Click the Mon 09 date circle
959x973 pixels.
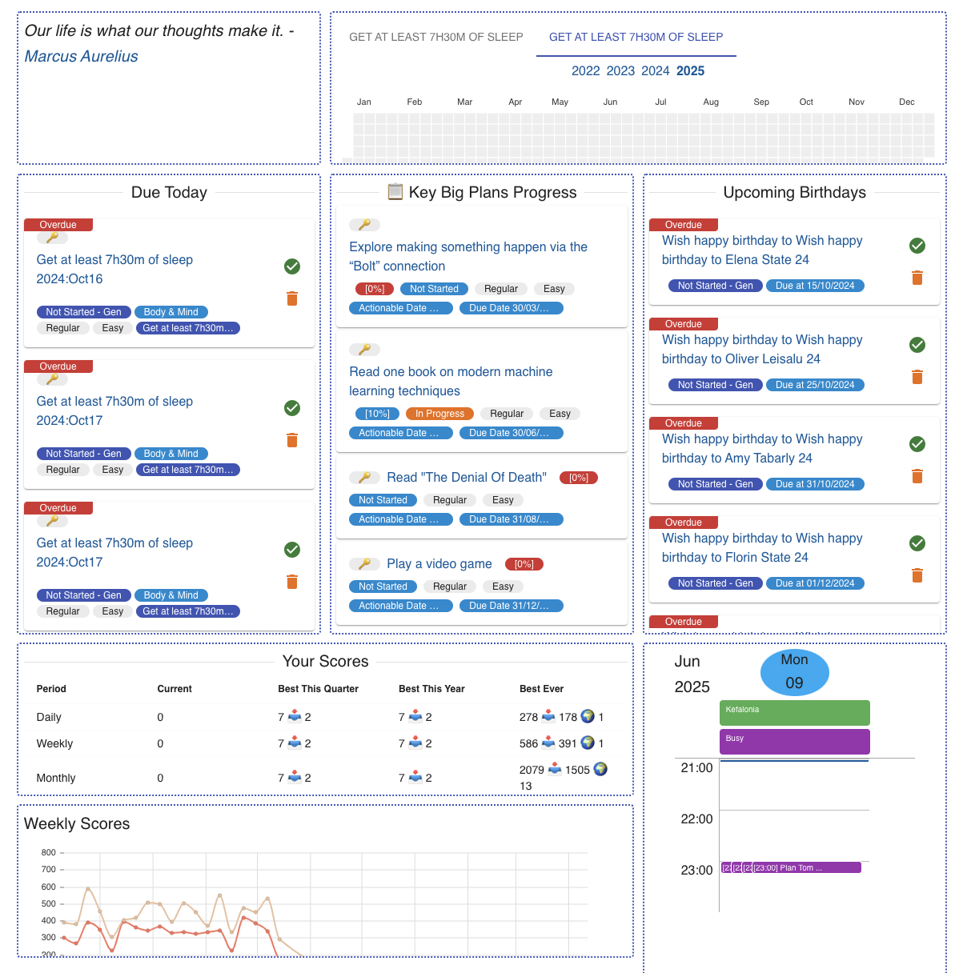(x=794, y=671)
